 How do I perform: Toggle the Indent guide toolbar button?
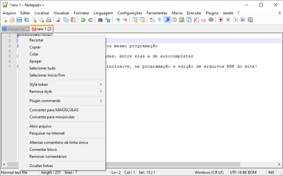coord(167,19)
